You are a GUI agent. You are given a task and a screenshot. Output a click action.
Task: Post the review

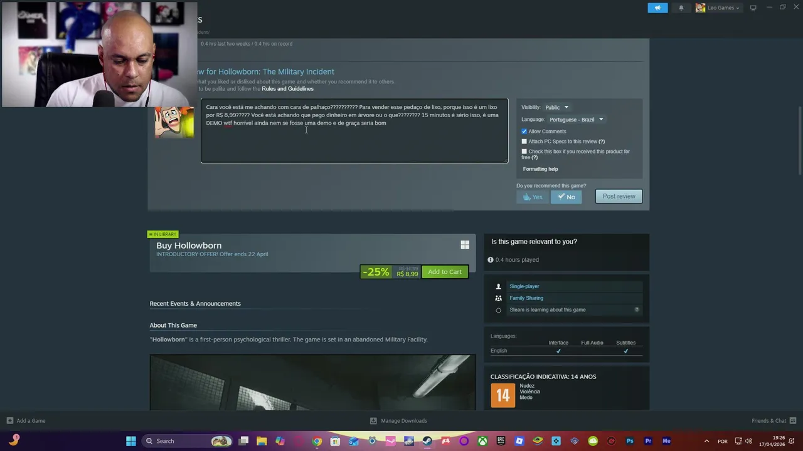coord(619,196)
